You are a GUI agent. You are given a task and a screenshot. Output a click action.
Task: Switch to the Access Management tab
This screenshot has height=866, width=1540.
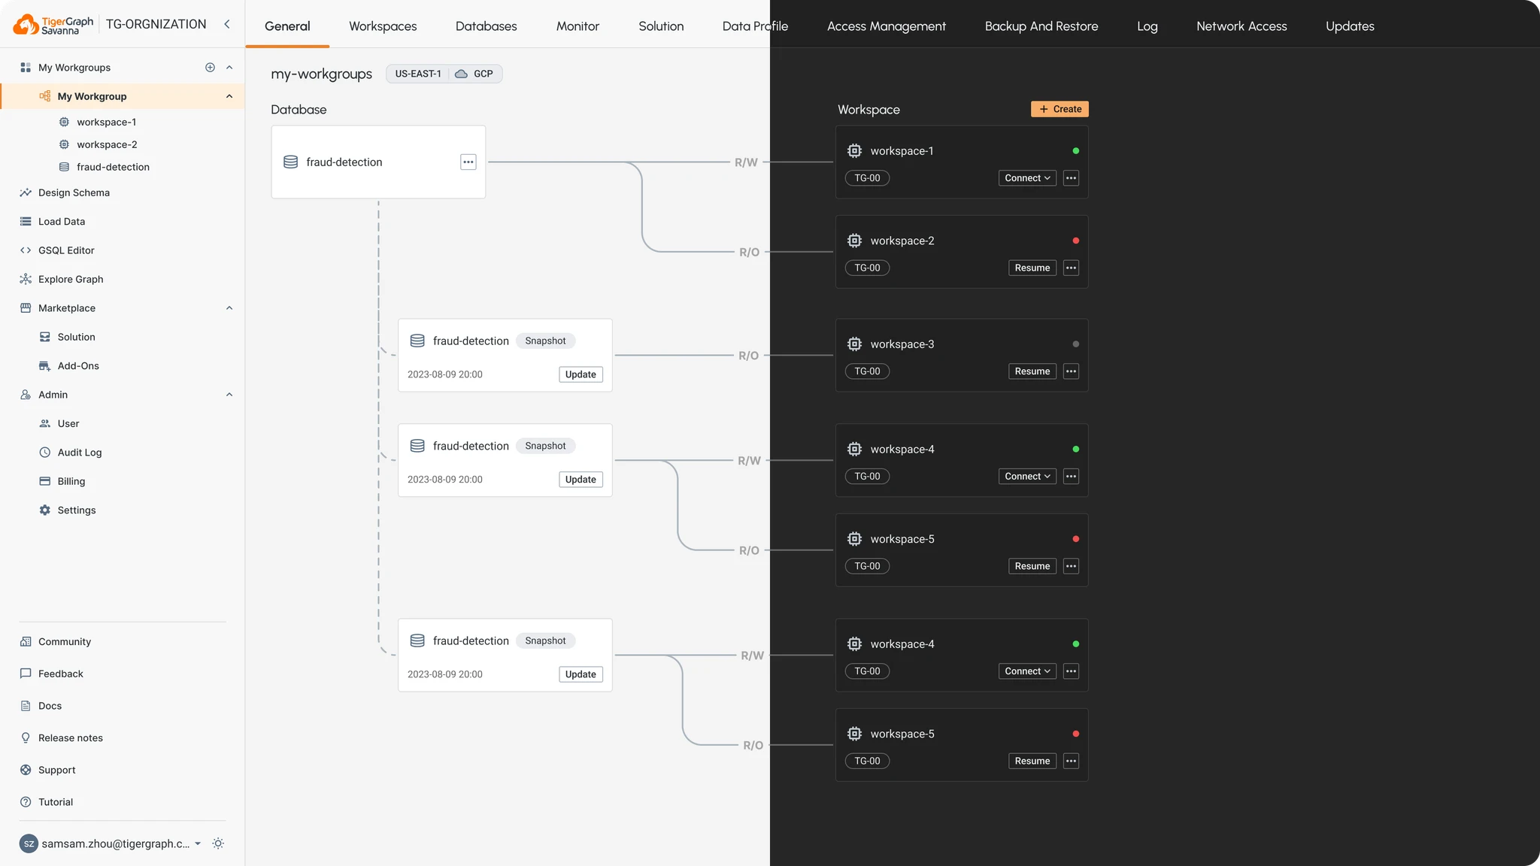click(x=887, y=26)
